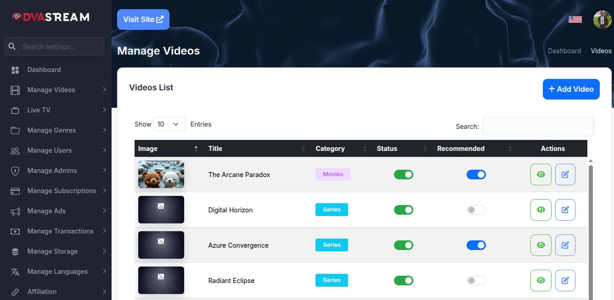Image resolution: width=614 pixels, height=300 pixels.
Task: Enable recommended for Digital Horizon
Action: click(476, 210)
